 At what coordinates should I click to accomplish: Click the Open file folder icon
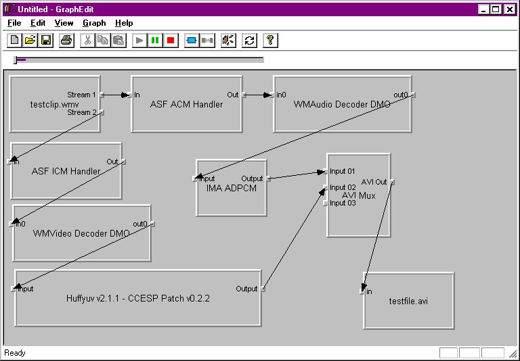(30, 41)
